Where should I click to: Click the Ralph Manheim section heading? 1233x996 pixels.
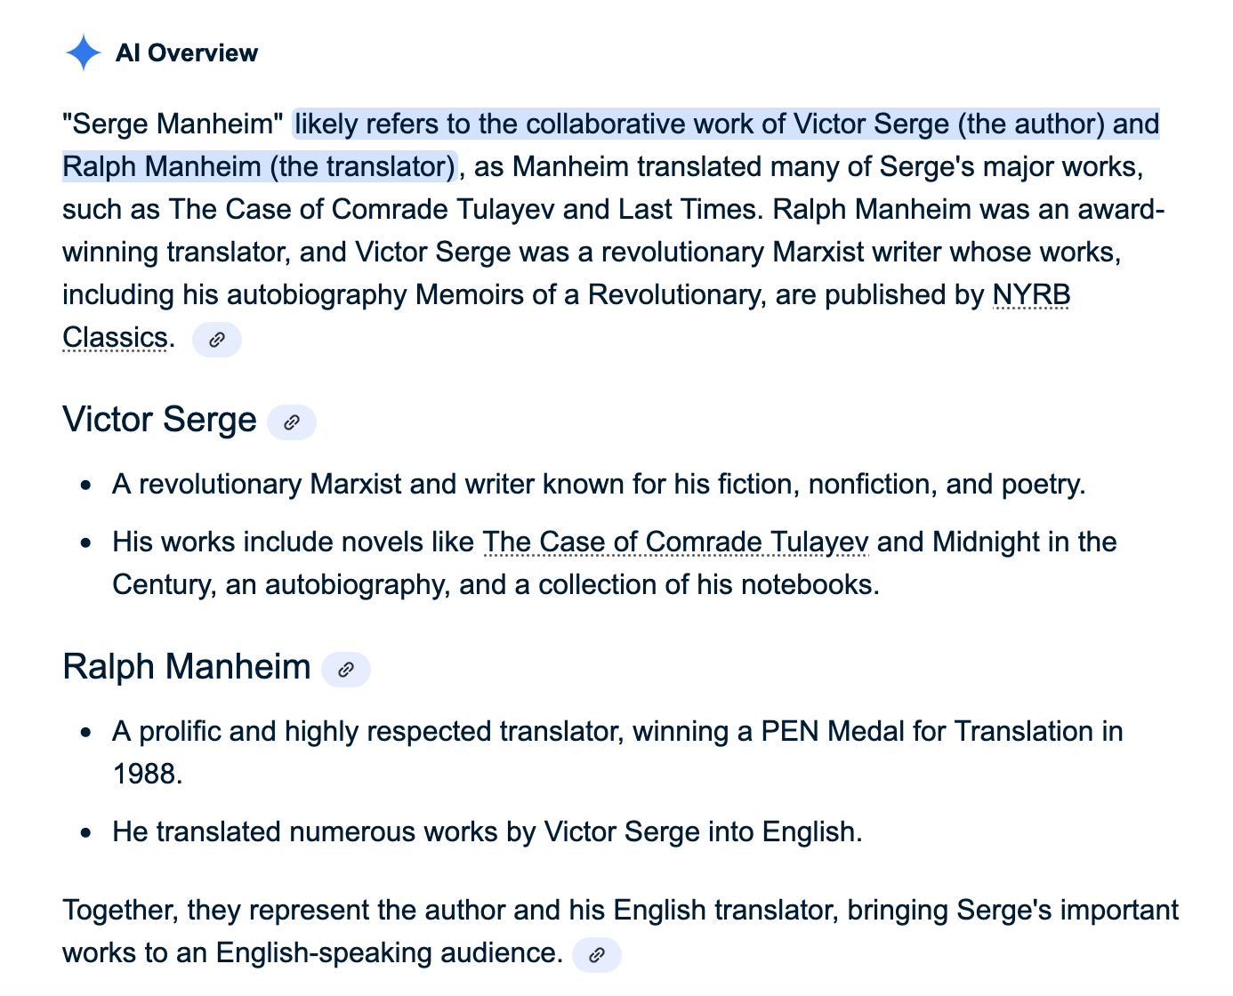coord(187,667)
